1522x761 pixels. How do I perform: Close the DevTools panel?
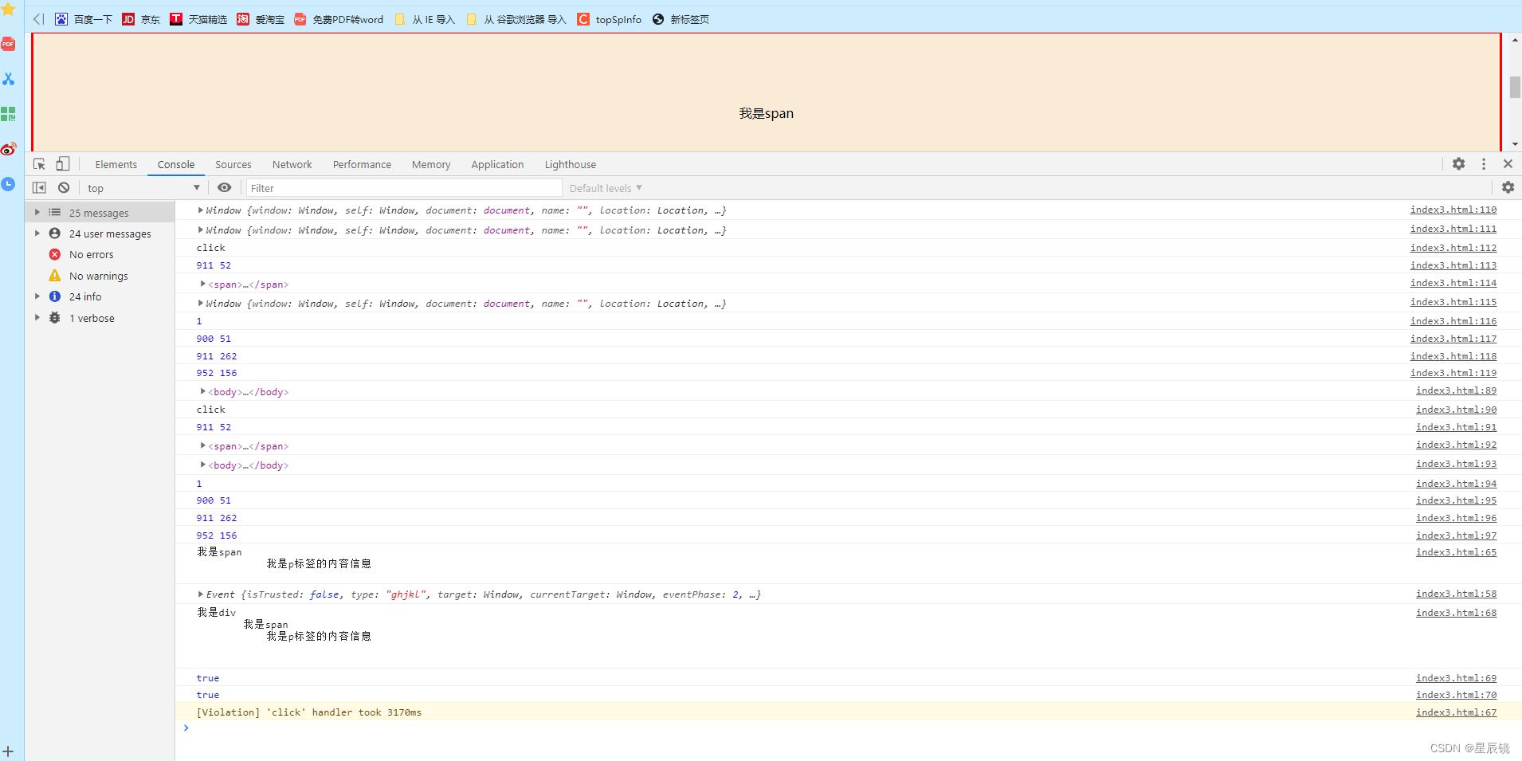[1508, 163]
